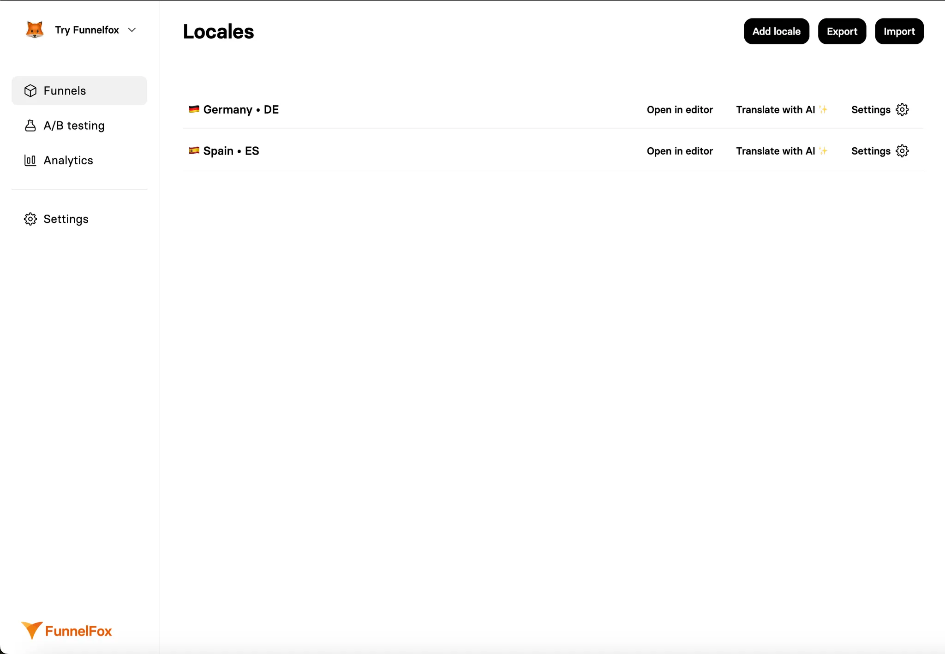Click the Spain row settings gear icon
This screenshot has height=654, width=945.
coord(902,151)
